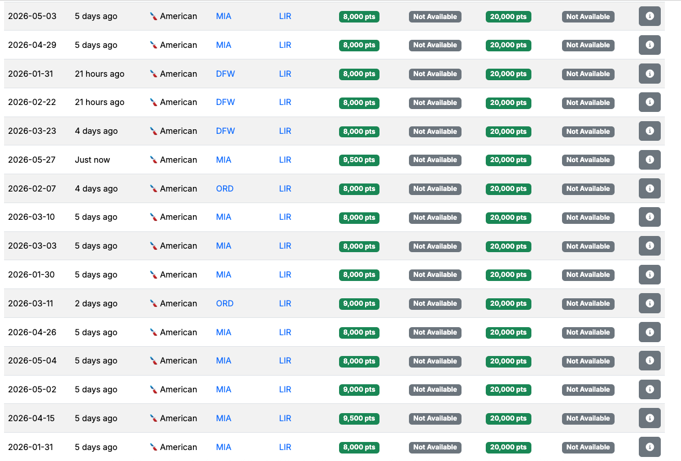The width and height of the screenshot is (681, 461).
Task: Click info icon on the 2026-05-27 row
Action: (649, 160)
